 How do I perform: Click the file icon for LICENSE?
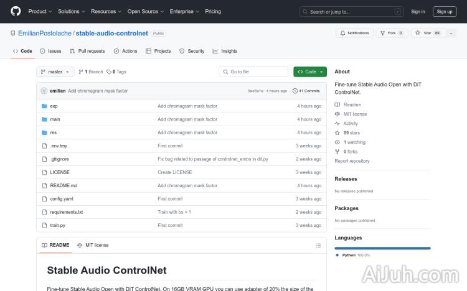click(44, 172)
